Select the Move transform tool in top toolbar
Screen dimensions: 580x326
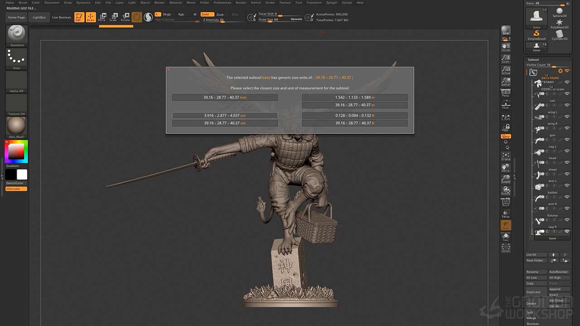[102, 17]
